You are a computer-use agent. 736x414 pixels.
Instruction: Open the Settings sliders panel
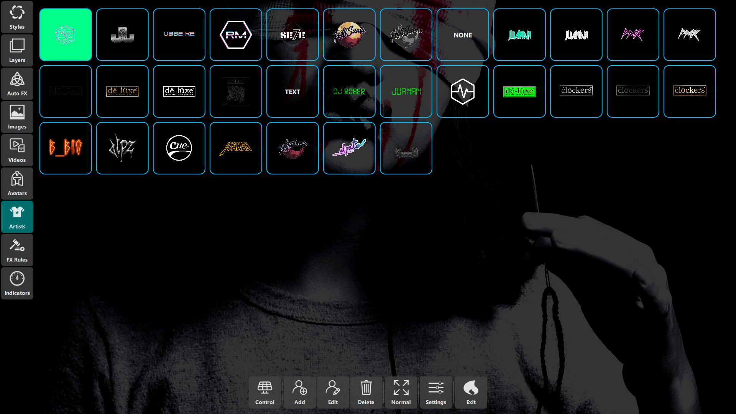[435, 392]
